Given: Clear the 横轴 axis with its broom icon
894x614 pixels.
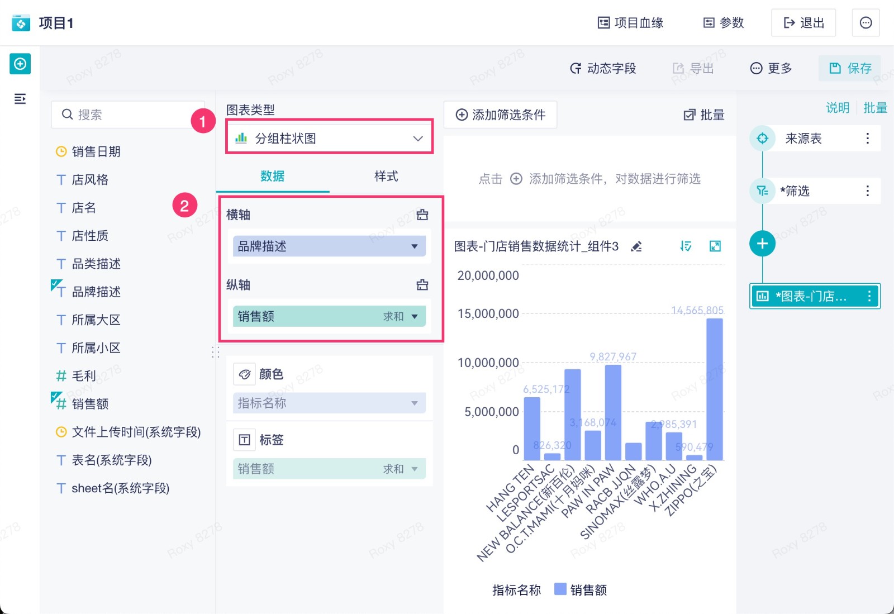Looking at the screenshot, I should point(422,215).
